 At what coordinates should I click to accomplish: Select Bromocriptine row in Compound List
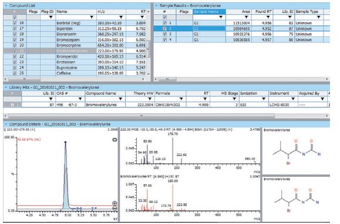(75, 45)
